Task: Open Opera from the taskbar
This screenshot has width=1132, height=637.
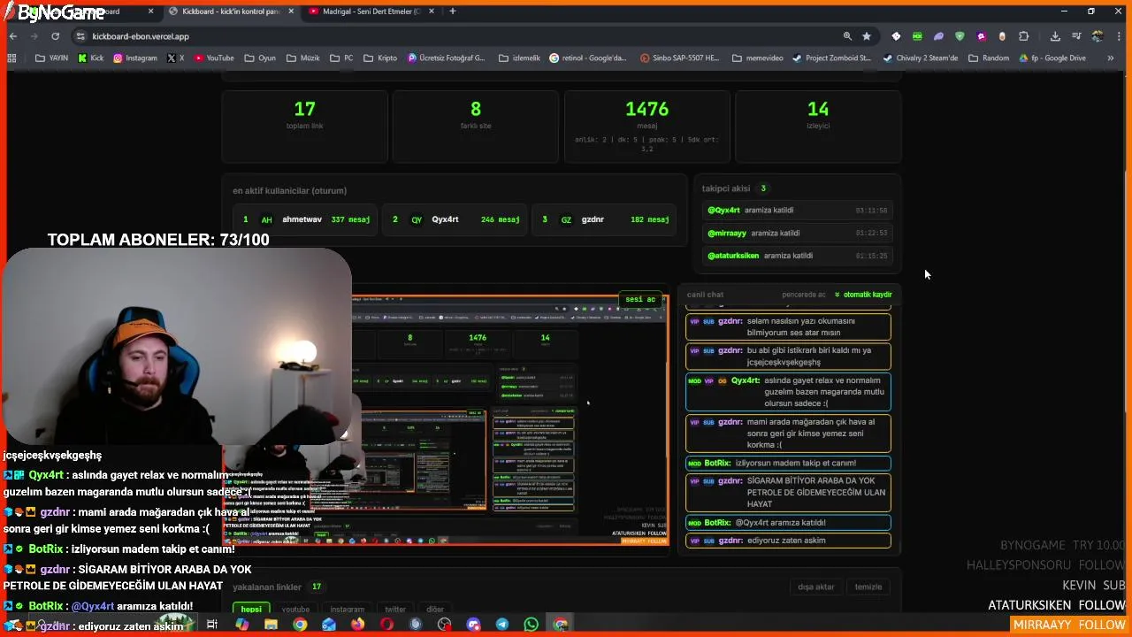Action: point(386,625)
